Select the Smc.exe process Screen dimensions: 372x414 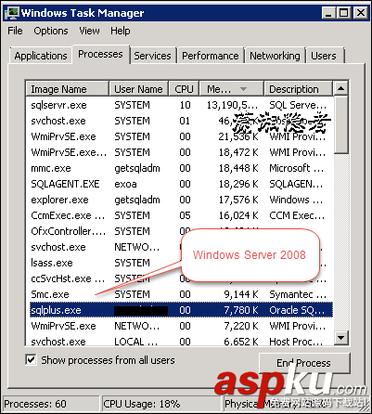pyautogui.click(x=181, y=294)
